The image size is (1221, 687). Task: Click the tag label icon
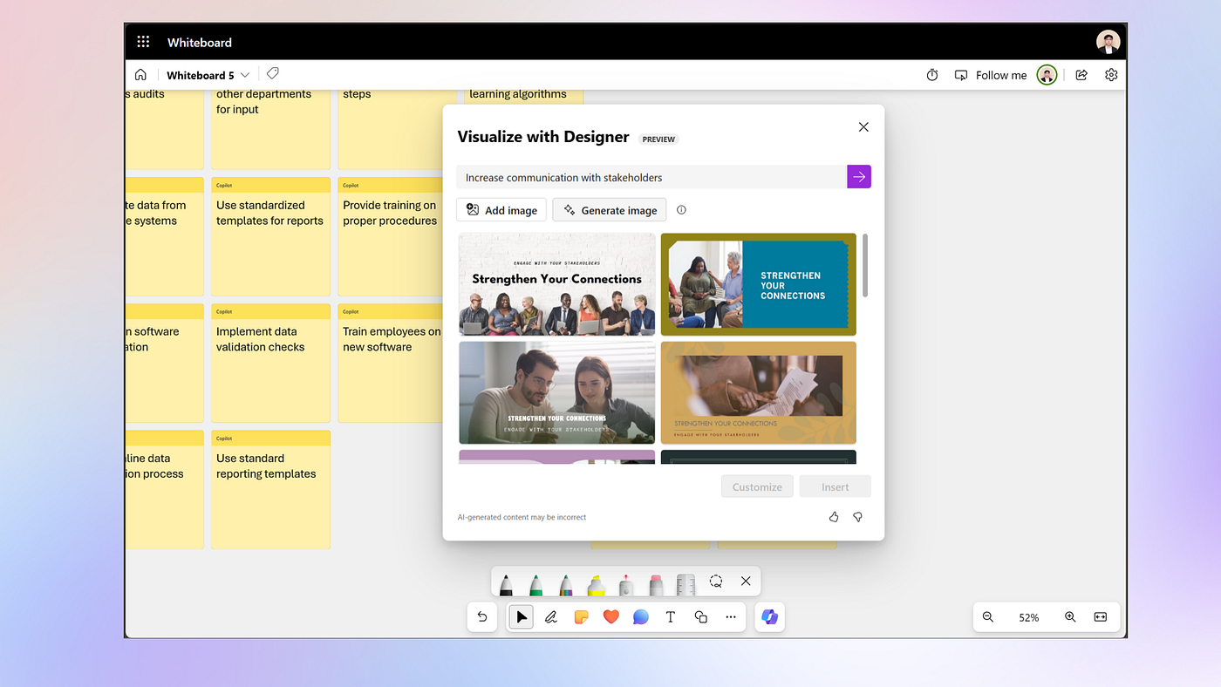point(272,74)
